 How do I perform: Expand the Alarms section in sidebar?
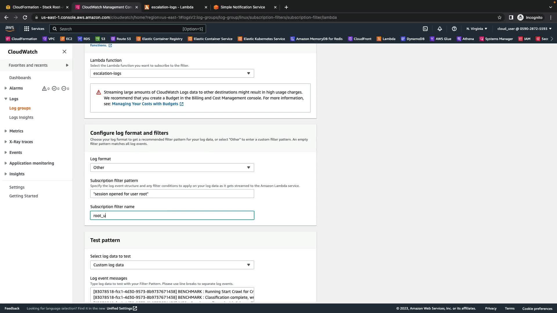tap(6, 88)
